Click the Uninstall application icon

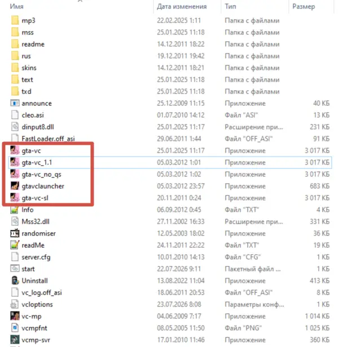(15, 281)
